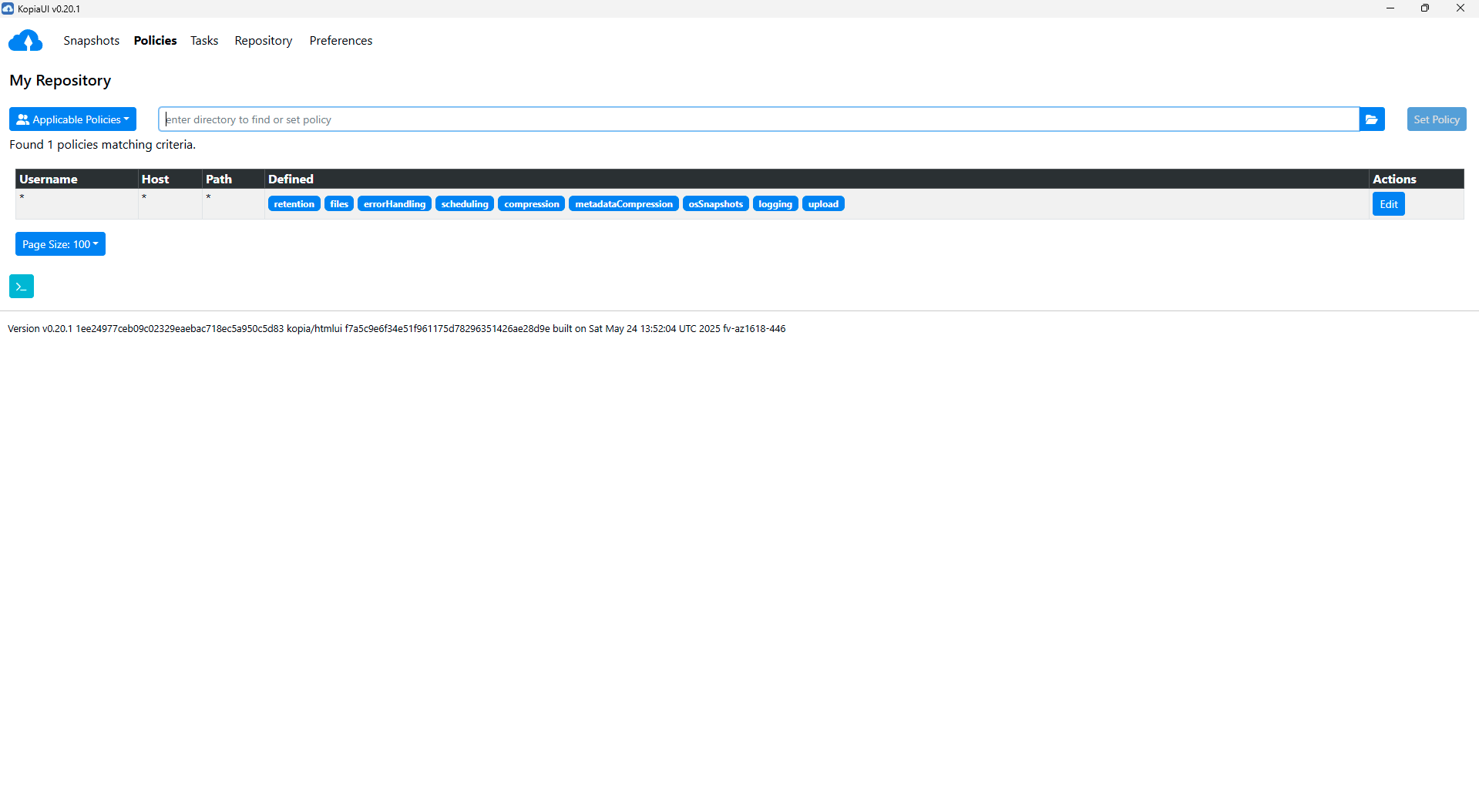
Task: Expand the Applicable Policies dropdown
Action: coord(72,119)
